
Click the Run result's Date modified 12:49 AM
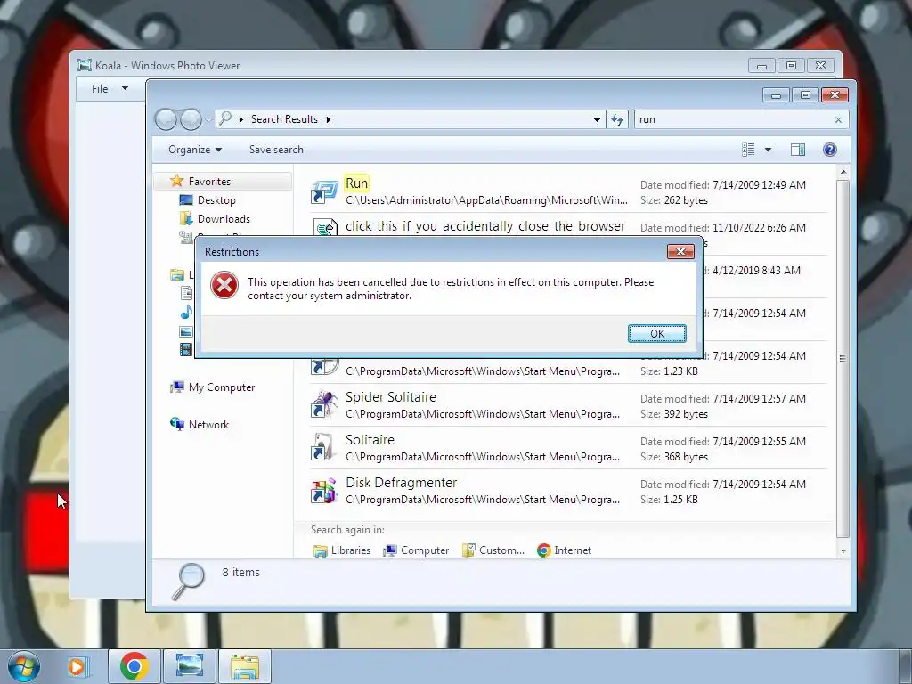(723, 185)
